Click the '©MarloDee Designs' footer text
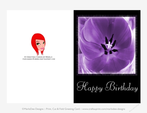This screenshot has width=147, height=113. [33, 109]
